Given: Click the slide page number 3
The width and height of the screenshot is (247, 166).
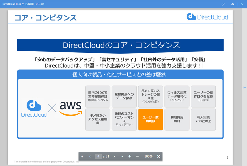Looking at the screenshot, I should point(228,157).
